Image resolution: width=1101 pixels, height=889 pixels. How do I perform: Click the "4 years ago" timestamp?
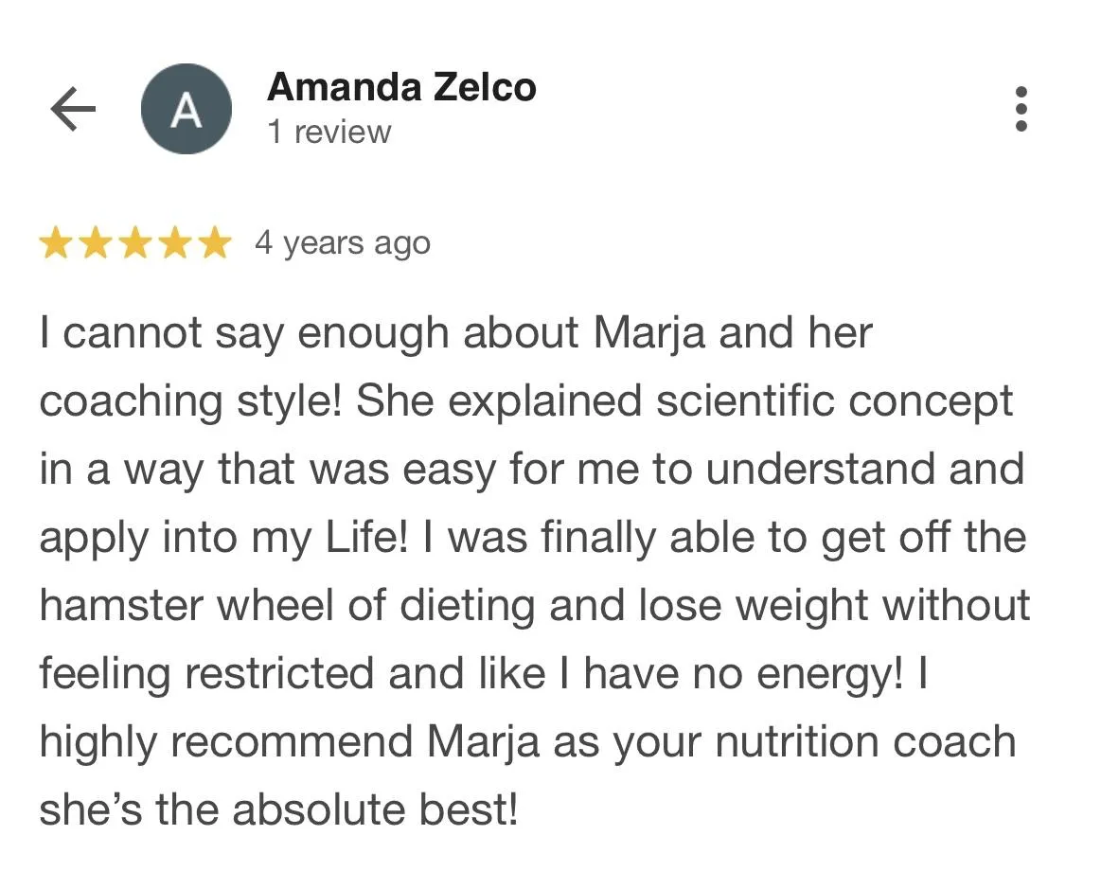click(x=342, y=243)
